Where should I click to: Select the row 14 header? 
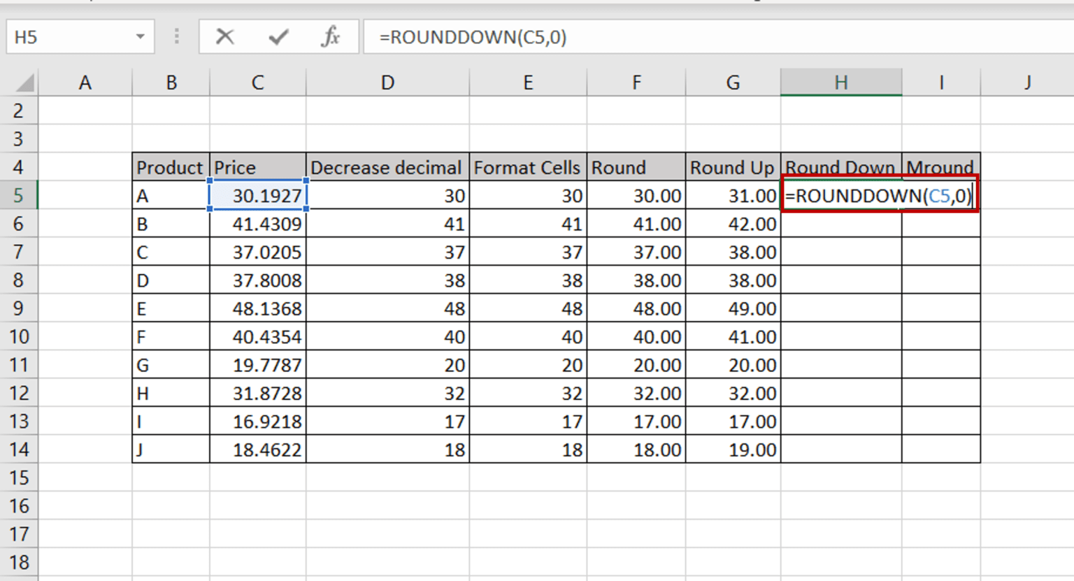[19, 449]
